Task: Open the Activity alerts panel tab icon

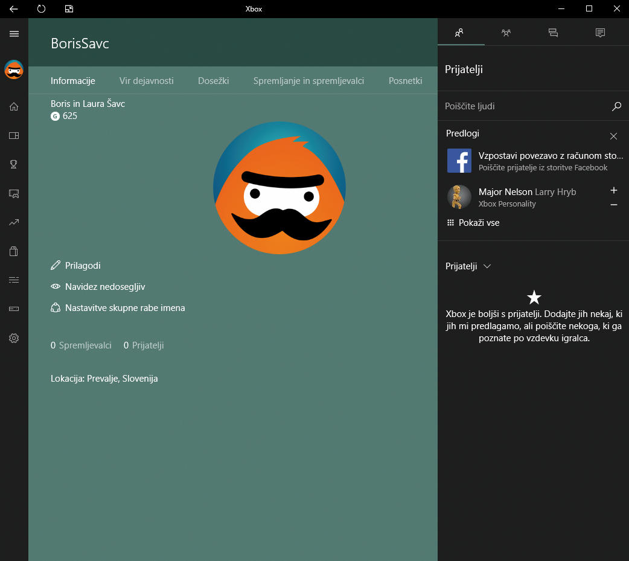Action: pyautogui.click(x=600, y=33)
